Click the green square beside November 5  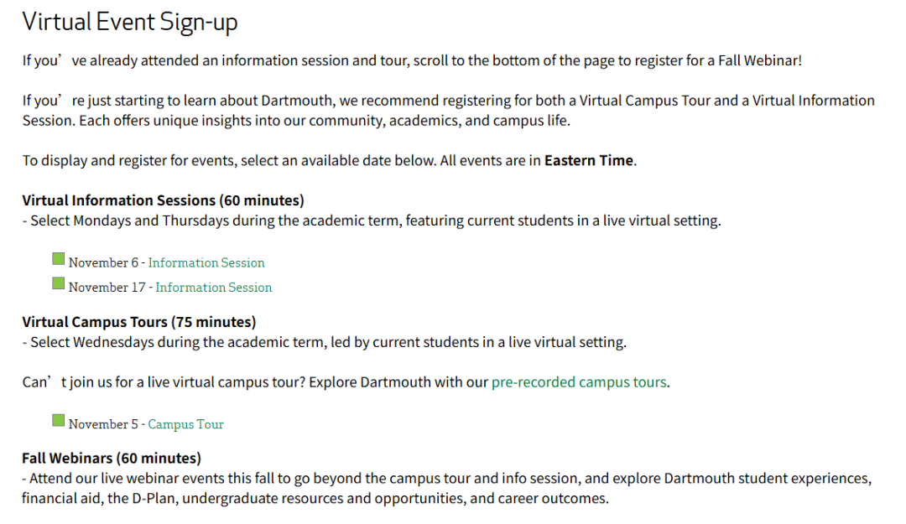click(x=58, y=420)
